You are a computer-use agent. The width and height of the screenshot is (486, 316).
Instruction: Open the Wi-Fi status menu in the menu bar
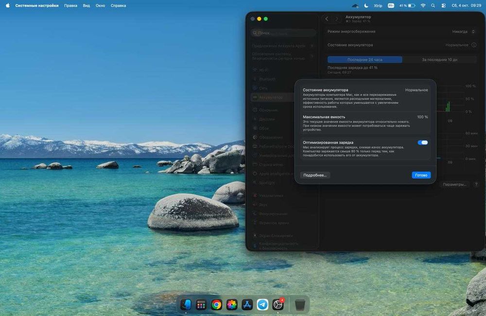(x=423, y=5)
